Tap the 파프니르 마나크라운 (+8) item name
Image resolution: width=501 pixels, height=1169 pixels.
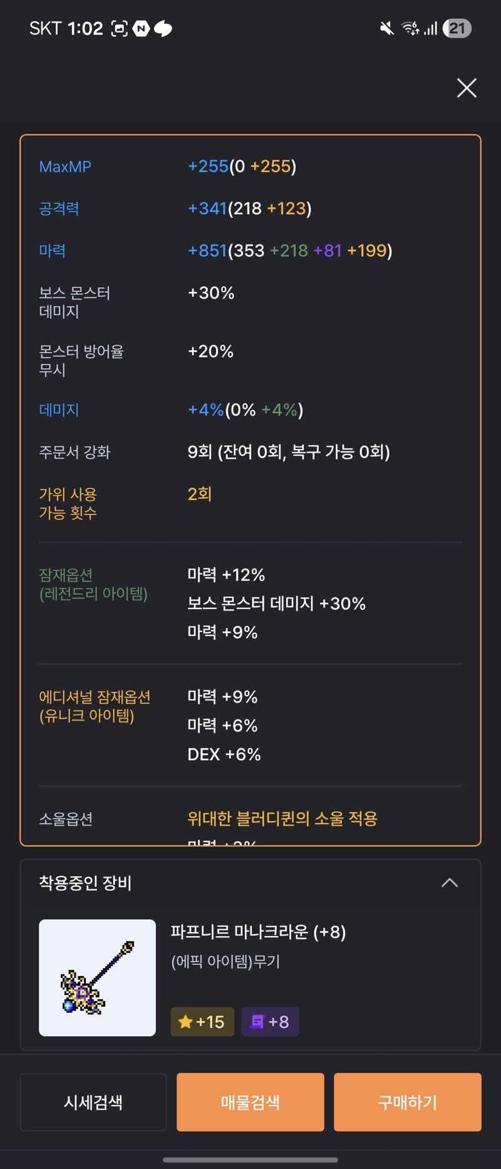[x=258, y=932]
